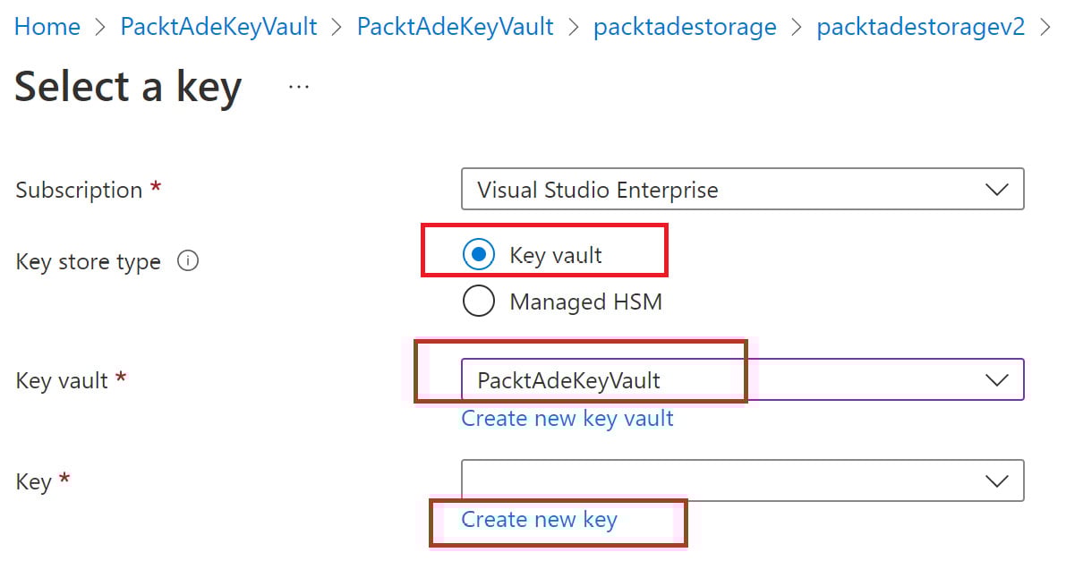Click the Select a key page heading
This screenshot has width=1066, height=561.
[x=128, y=88]
